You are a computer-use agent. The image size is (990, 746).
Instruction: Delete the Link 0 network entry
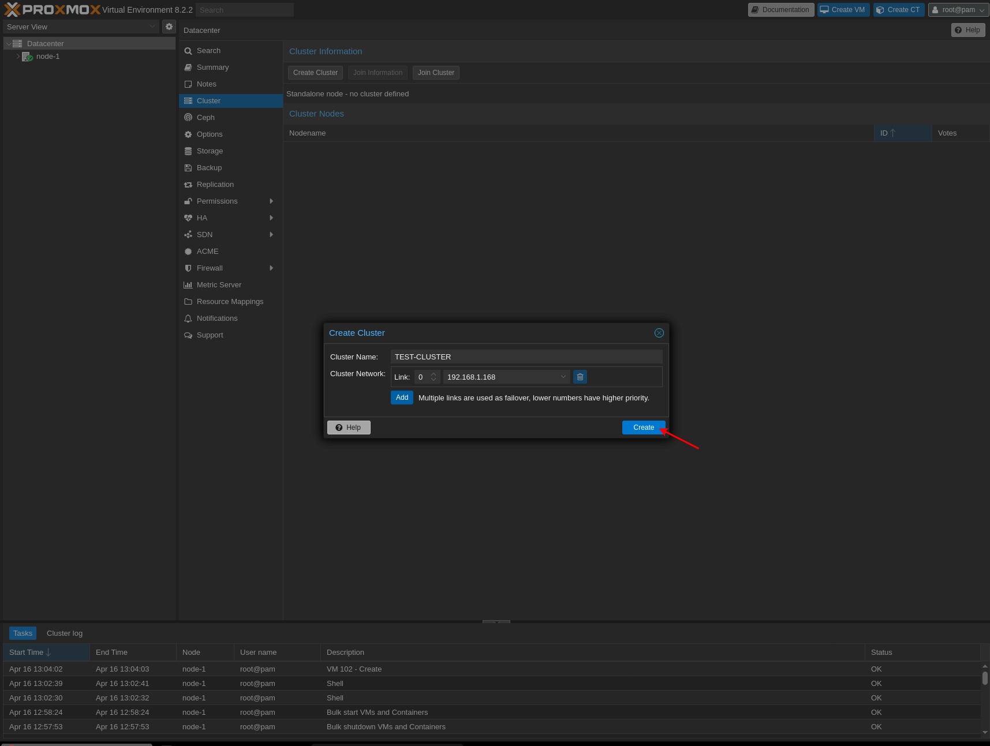(580, 377)
